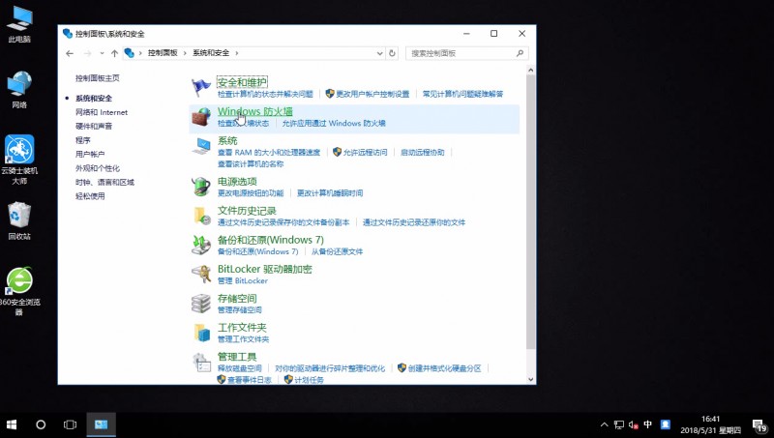Click 从备份还原文件 link

[337, 251]
